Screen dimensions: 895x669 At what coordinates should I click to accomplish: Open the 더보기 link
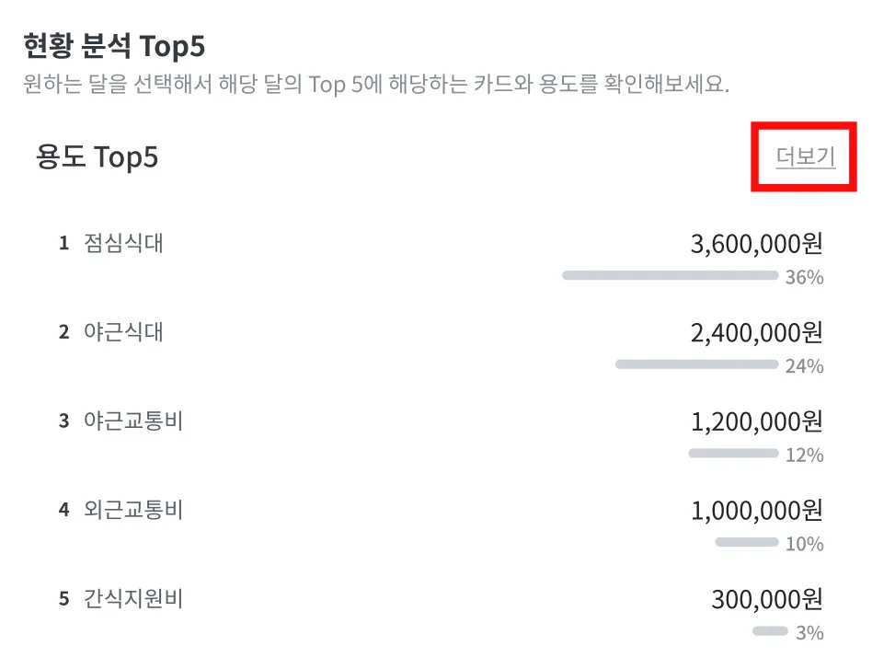click(x=805, y=156)
